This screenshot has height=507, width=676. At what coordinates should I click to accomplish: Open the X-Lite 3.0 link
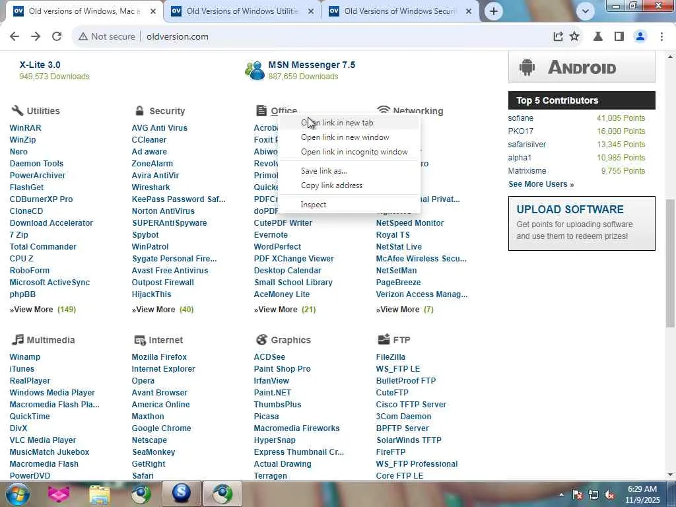(x=40, y=65)
